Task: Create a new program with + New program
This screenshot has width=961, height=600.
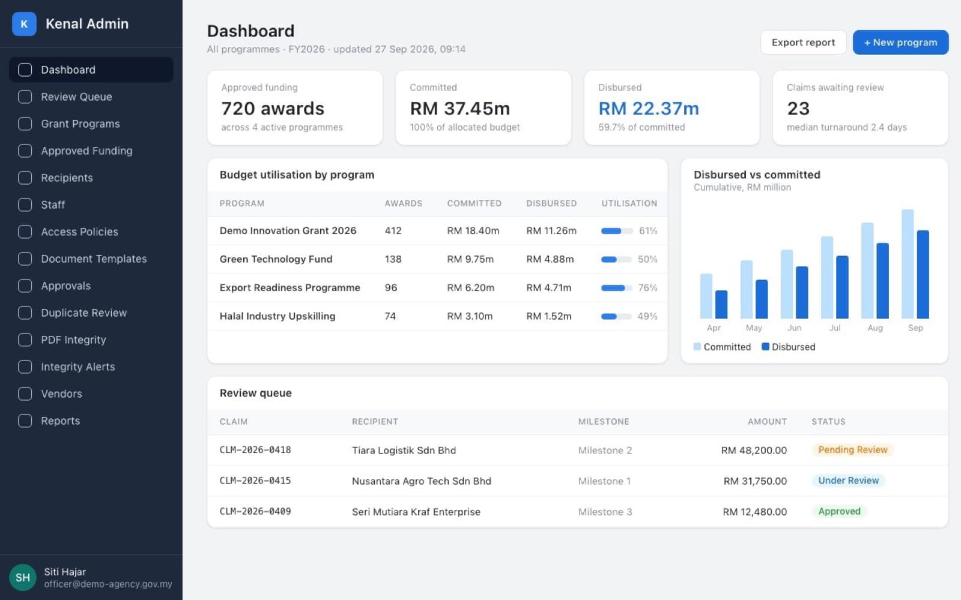Action: tap(900, 43)
